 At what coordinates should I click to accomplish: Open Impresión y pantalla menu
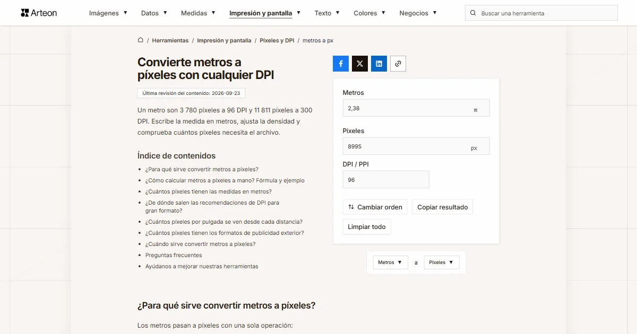(265, 13)
